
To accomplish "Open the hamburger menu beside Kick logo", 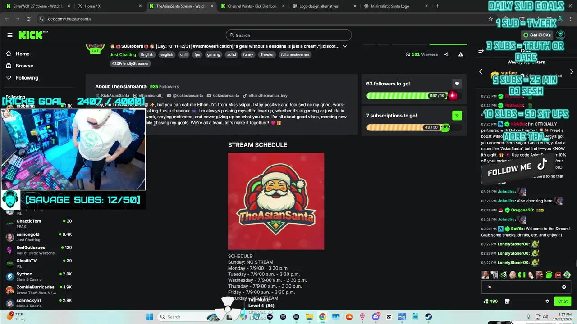I will click(10, 35).
